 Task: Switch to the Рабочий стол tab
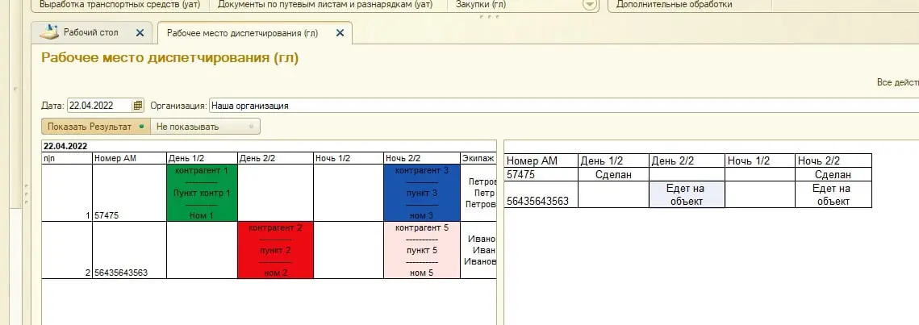tap(90, 33)
